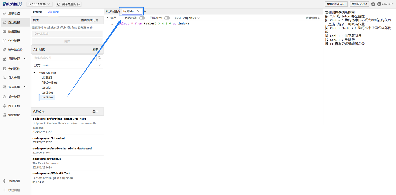Click the 提交 commit button
Screen dimensions: 396x195
click(67, 41)
